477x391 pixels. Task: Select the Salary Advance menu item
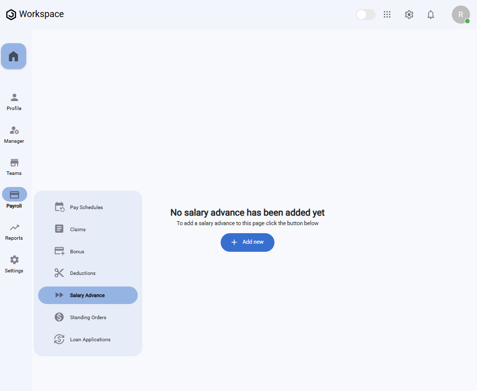pos(87,296)
